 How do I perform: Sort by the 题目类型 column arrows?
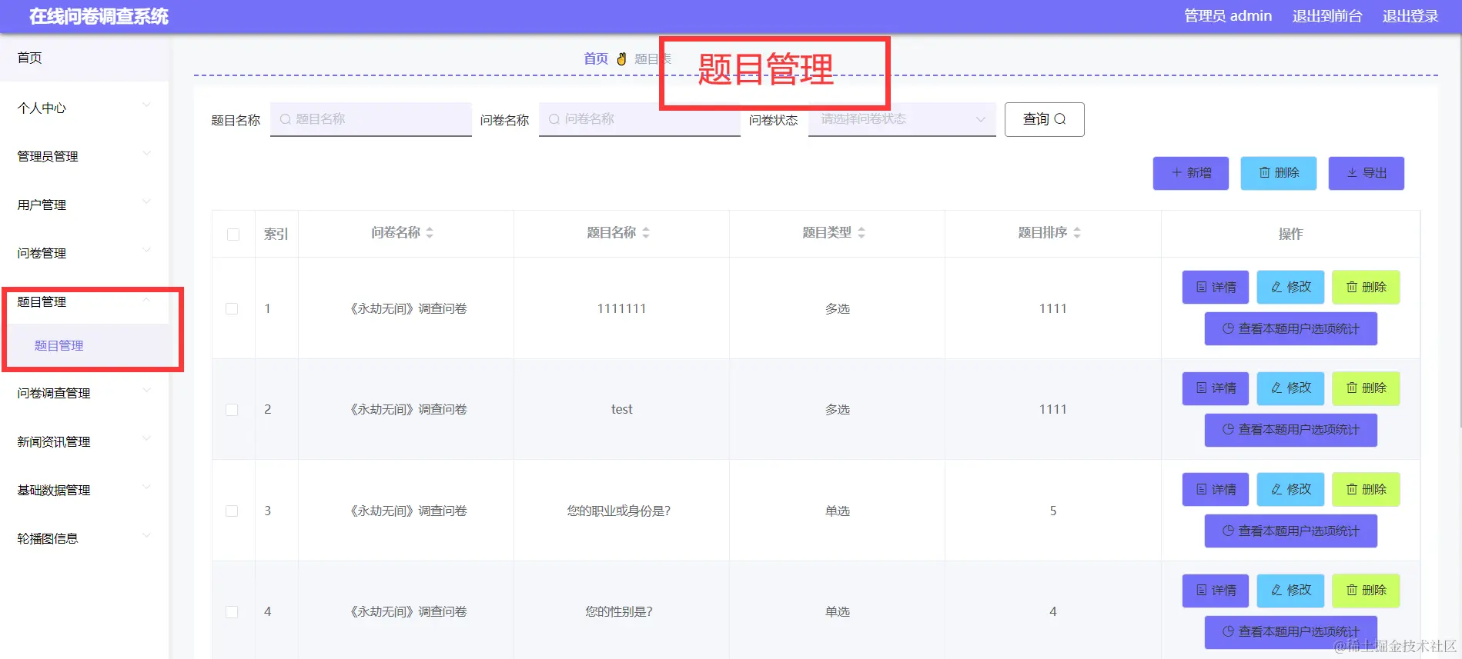[x=861, y=233]
